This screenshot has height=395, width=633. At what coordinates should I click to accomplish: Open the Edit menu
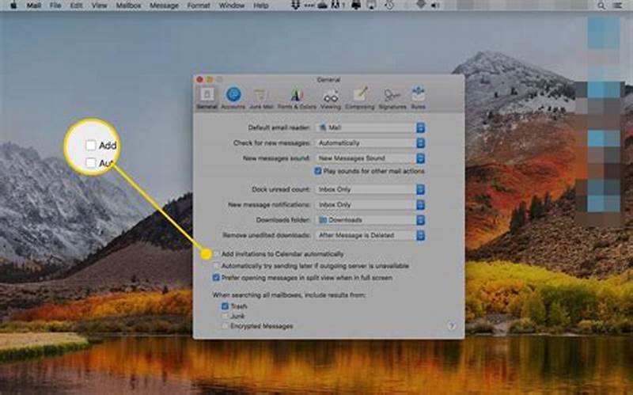(76, 6)
